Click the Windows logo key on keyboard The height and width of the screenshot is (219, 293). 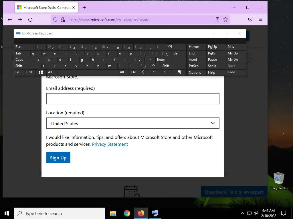click(x=41, y=72)
